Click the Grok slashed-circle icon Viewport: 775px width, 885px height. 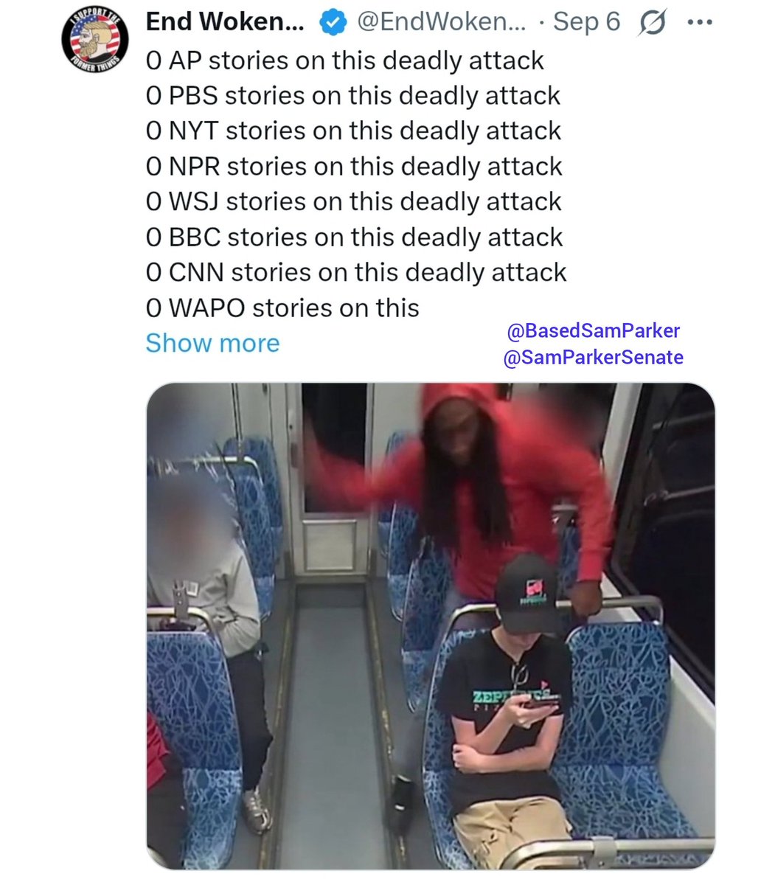(653, 23)
